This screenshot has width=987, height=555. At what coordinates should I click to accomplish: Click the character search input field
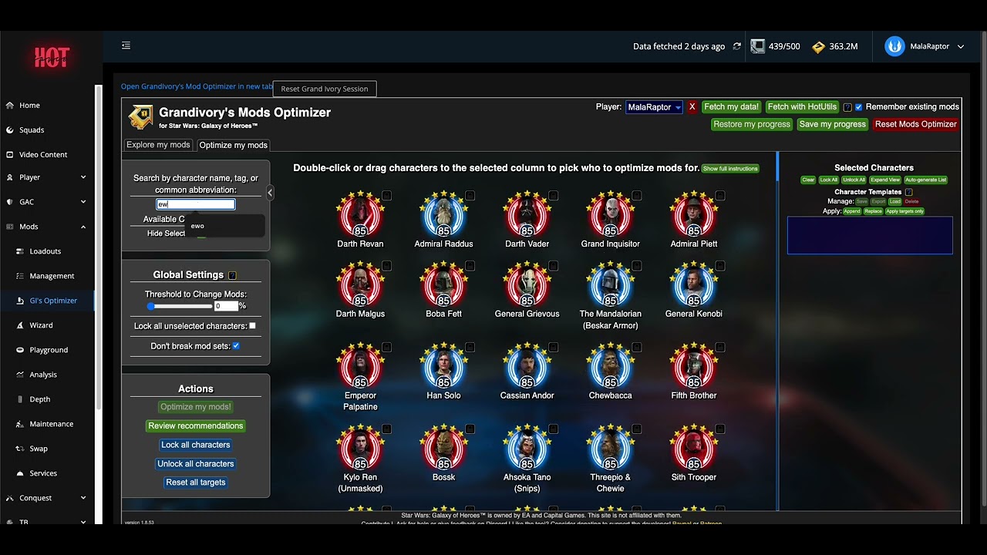[196, 204]
